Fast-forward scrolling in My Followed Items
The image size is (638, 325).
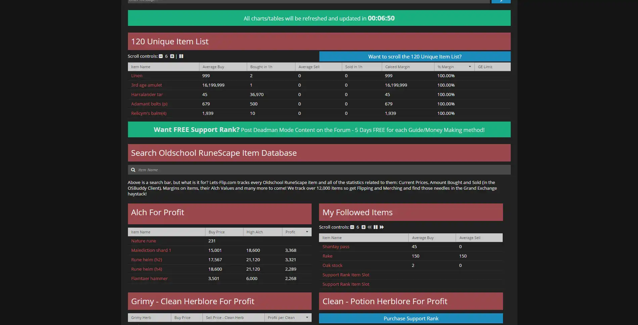pyautogui.click(x=382, y=227)
